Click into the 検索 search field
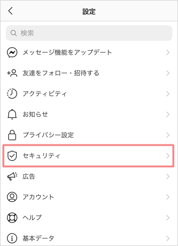178x246 pixels. (89, 33)
